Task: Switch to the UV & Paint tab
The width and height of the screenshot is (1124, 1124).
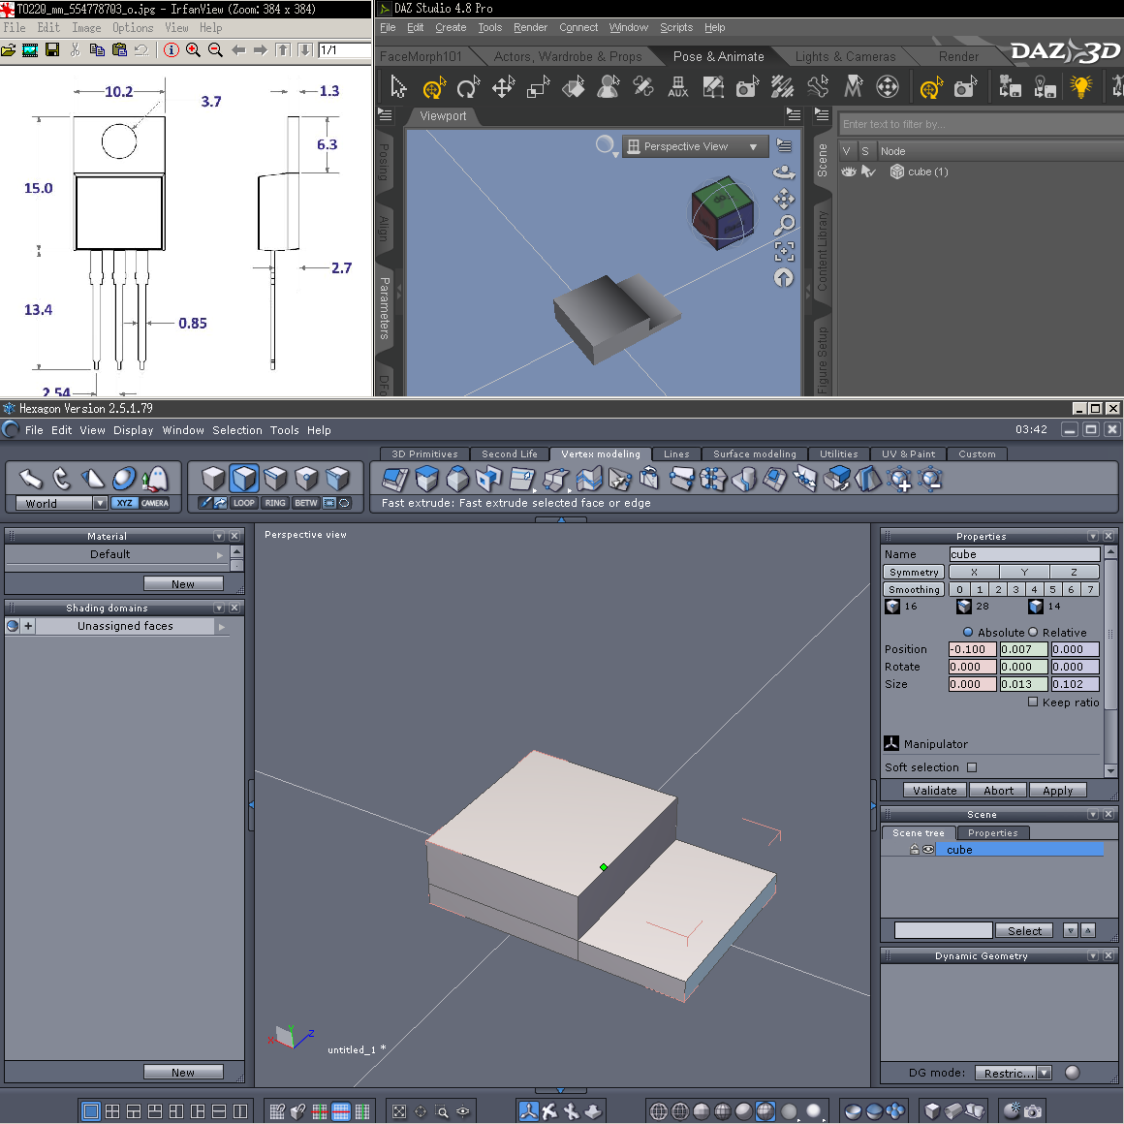Action: click(x=908, y=453)
